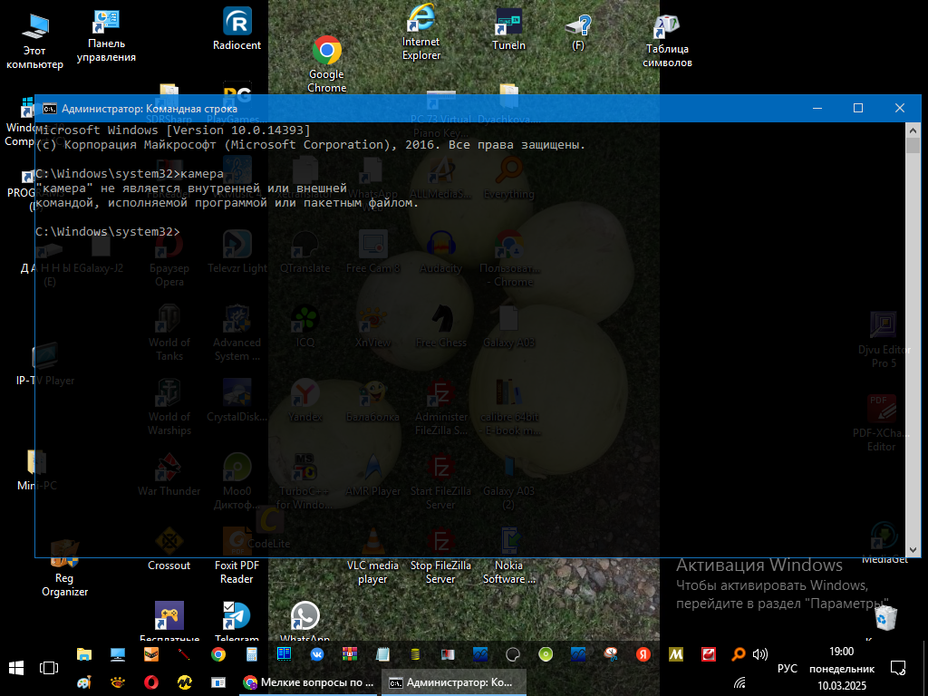
Task: Switch to the Мелкие вопросы Chrome taskbar window
Action: click(x=308, y=682)
